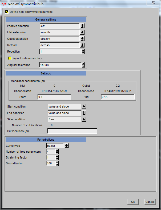
Task: Click Outlet extension field showing straight
Action: (x=60, y=39)
